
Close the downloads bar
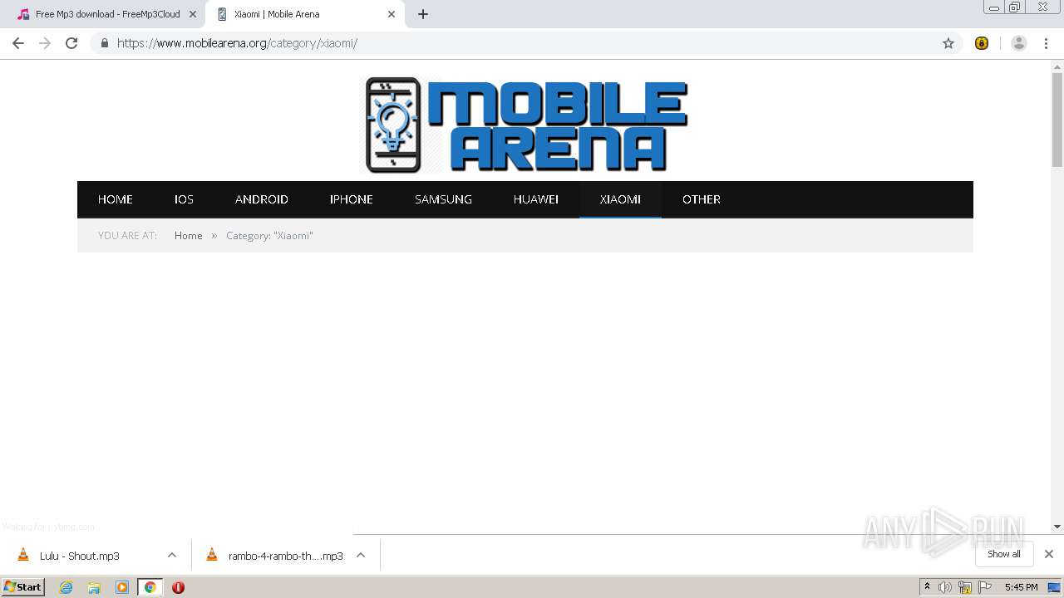[x=1048, y=554]
